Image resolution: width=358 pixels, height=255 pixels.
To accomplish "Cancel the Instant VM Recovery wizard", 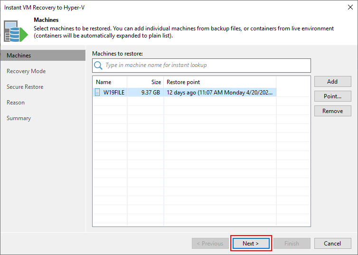I will point(332,243).
